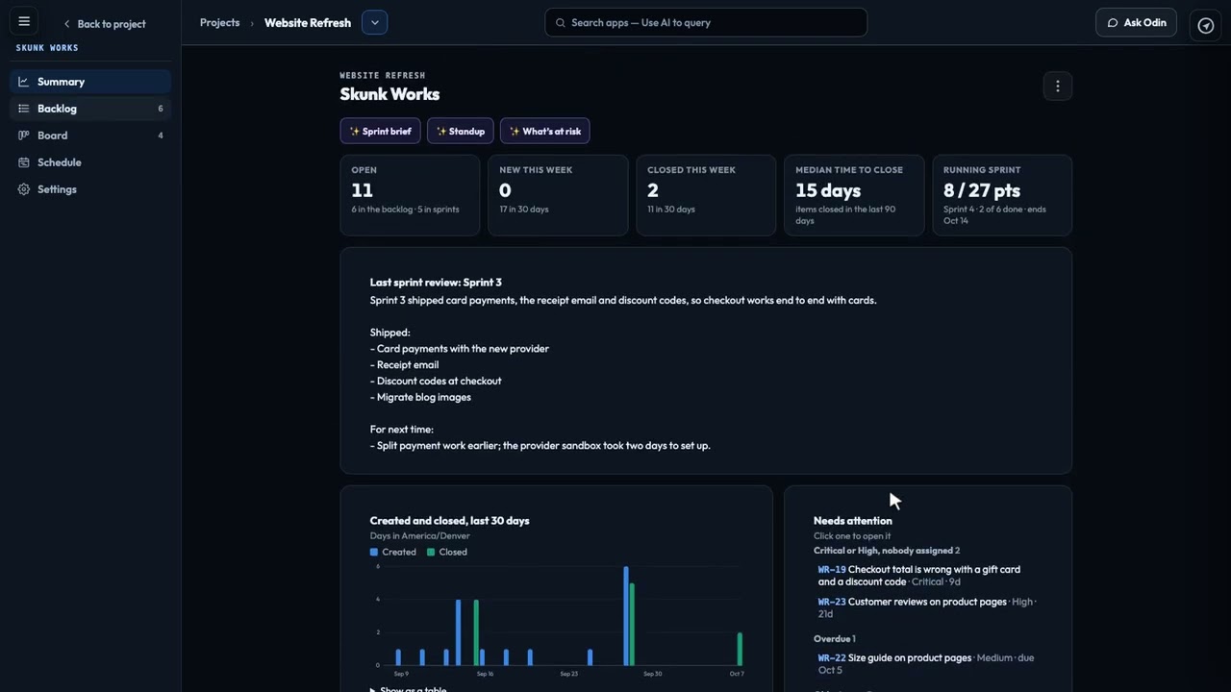Image resolution: width=1231 pixels, height=692 pixels.
Task: Click the blue Created legend swatch
Action: (x=374, y=552)
